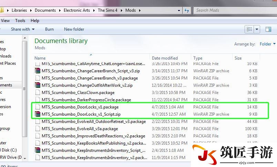This screenshot has width=277, height=167.
Task: Toggle the preview pane icon
Action: (268, 29)
